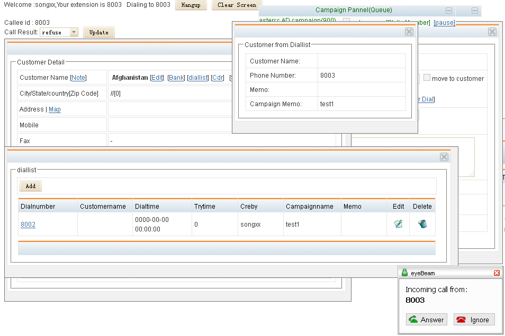Open the Call Result dropdown

click(x=74, y=32)
